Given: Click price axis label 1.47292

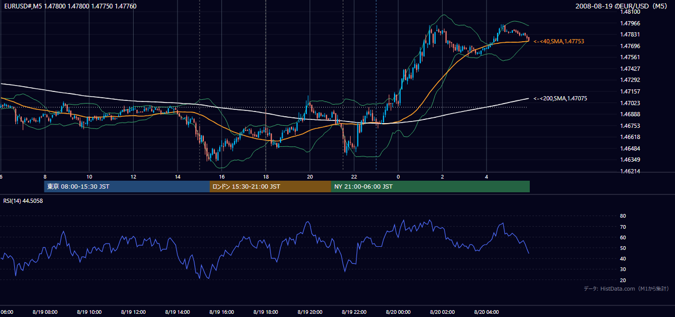Looking at the screenshot, I should point(630,80).
